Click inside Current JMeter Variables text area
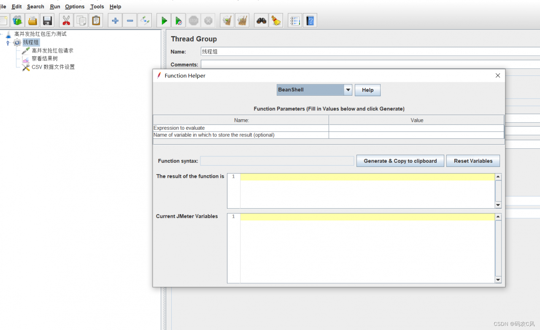The height and width of the screenshot is (330, 540). (x=367, y=248)
